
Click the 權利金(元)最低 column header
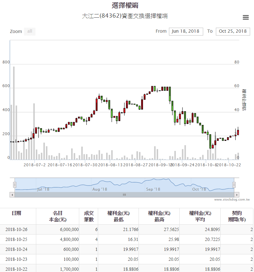118,216
